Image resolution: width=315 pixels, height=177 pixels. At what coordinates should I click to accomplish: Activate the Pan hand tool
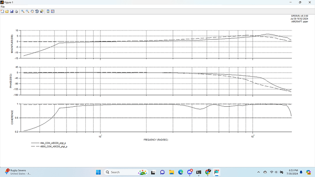coord(32,11)
